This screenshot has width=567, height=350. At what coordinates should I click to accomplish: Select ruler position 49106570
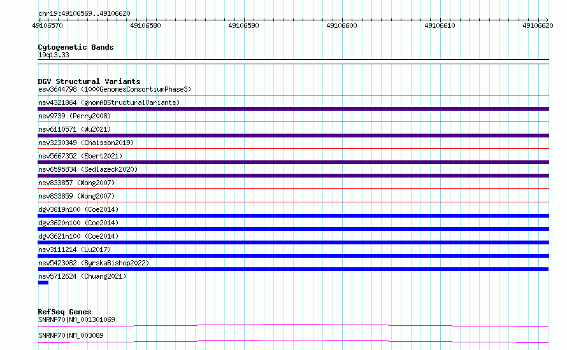47,25
